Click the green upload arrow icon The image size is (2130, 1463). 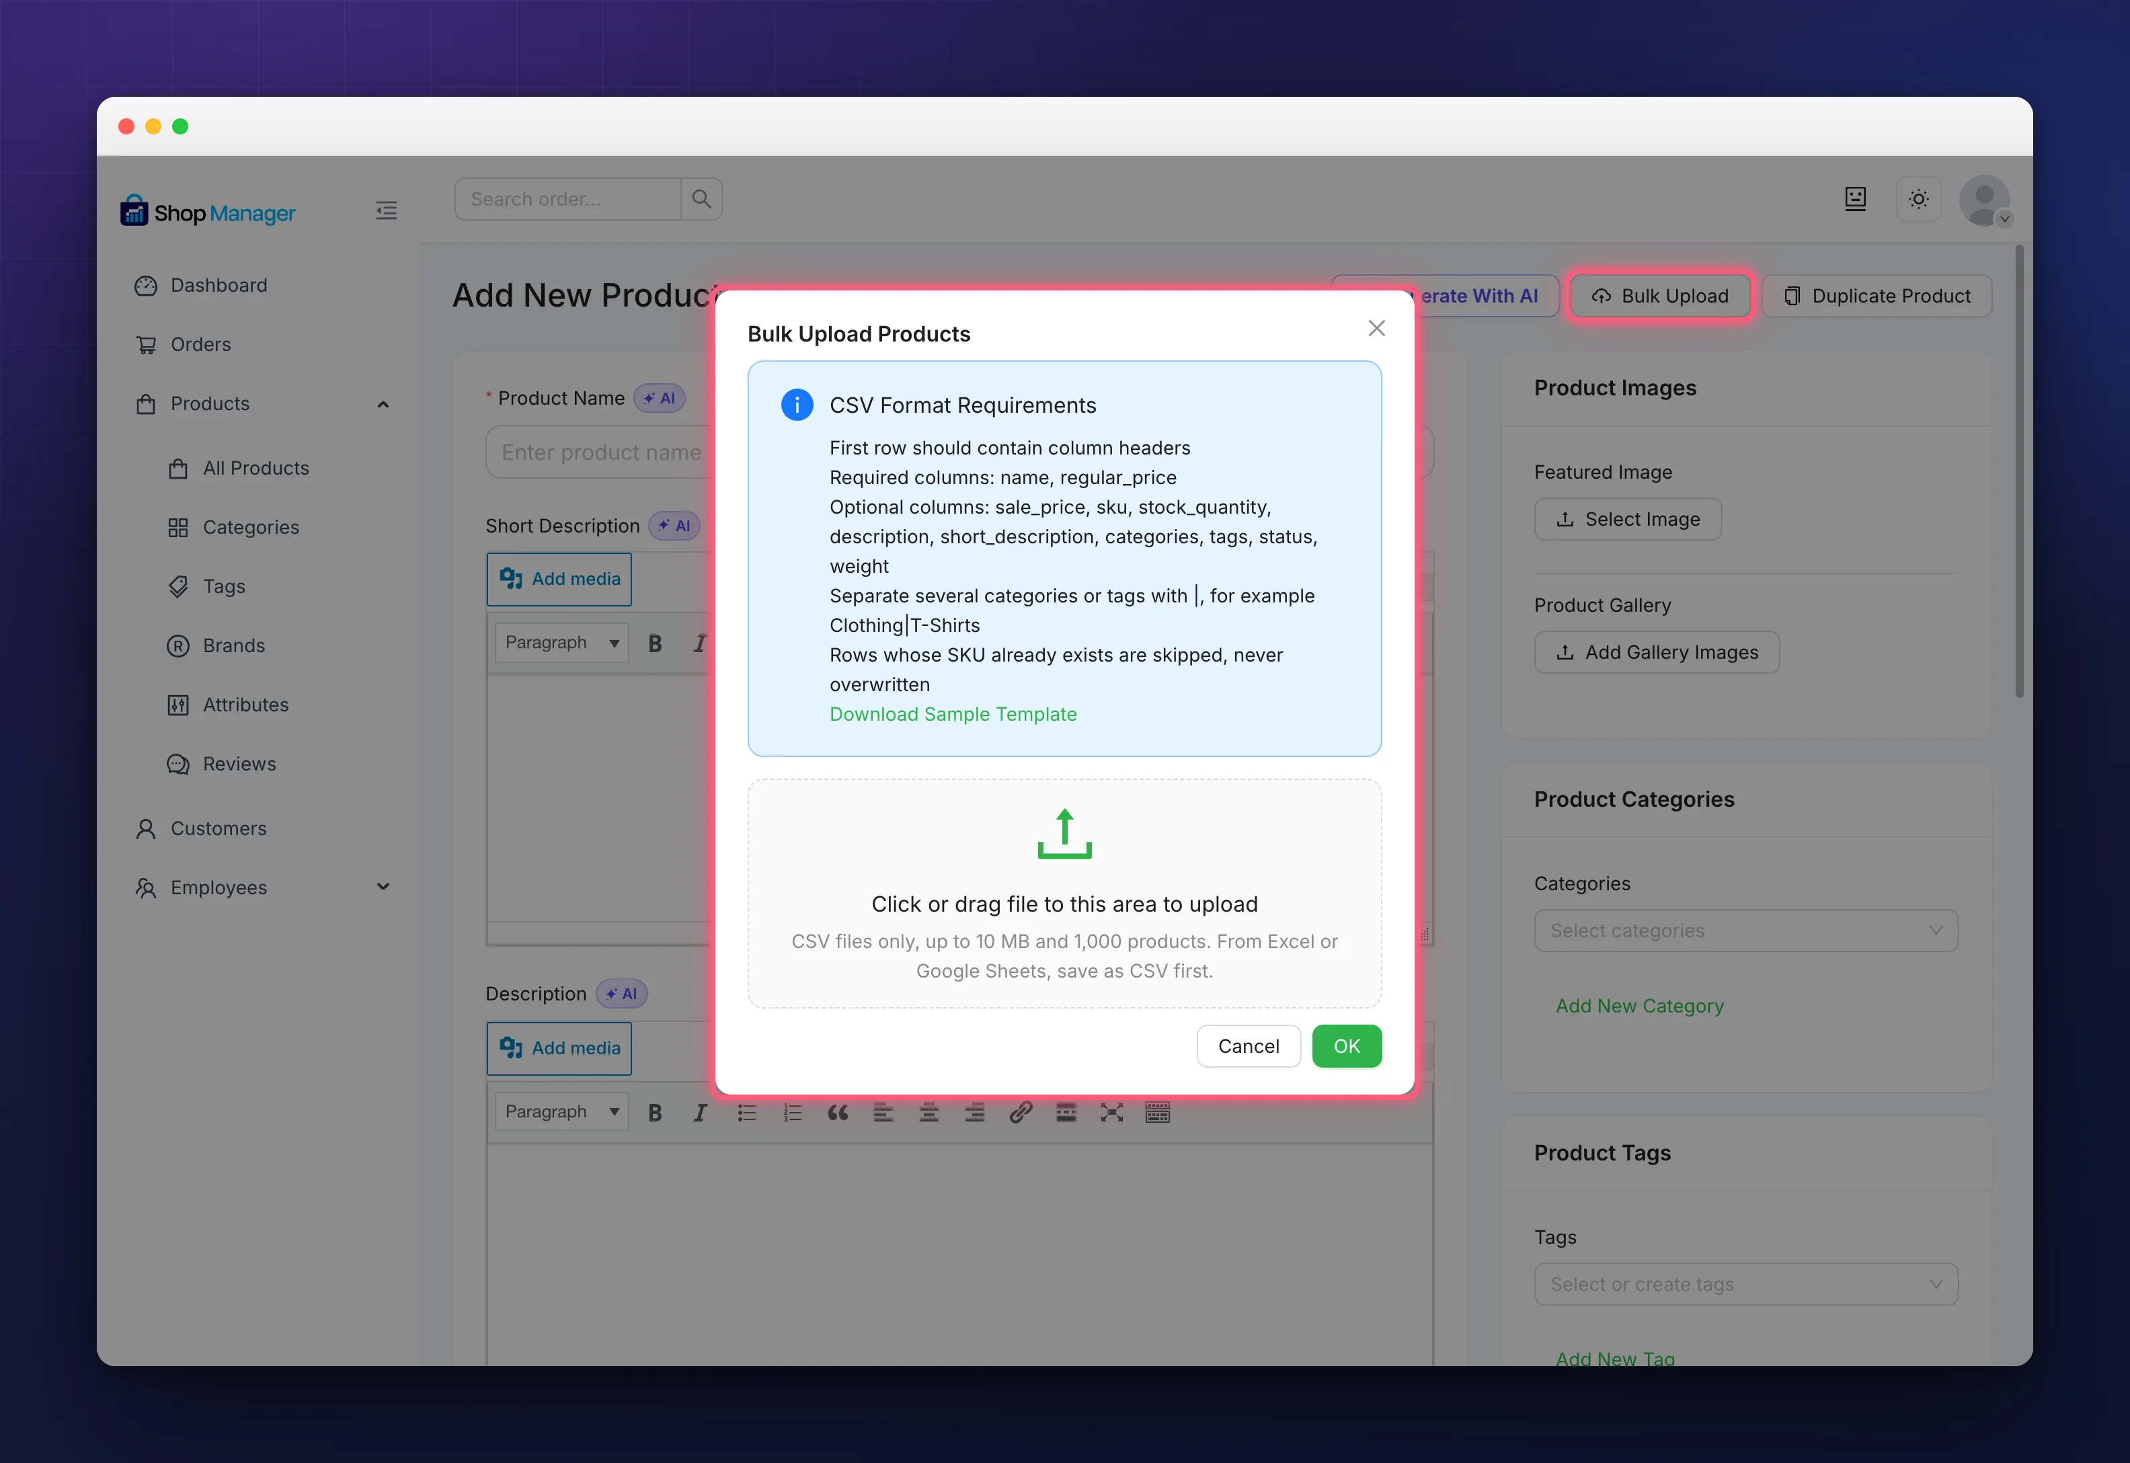click(1064, 833)
